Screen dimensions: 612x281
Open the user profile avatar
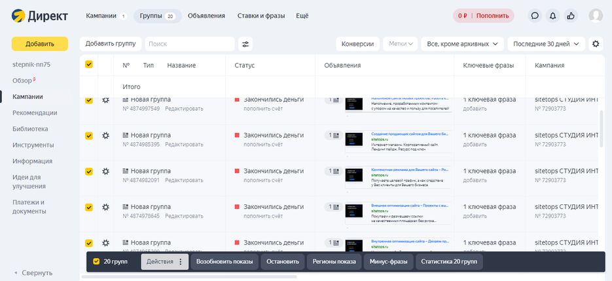tap(595, 16)
